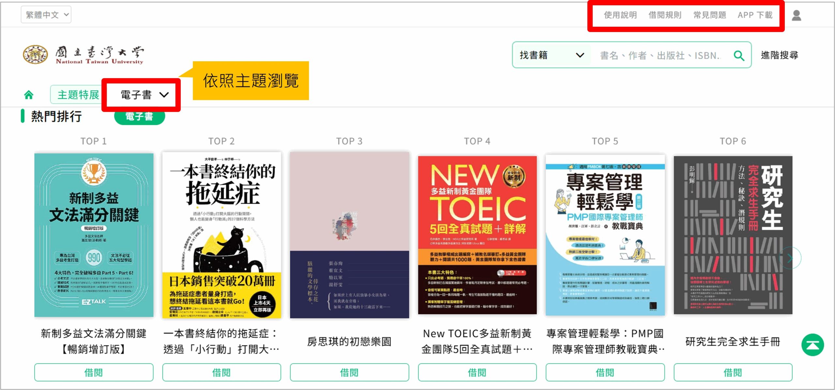
Task: Click the title New TOEIC多益新制黃金團隊
Action: tap(477, 341)
